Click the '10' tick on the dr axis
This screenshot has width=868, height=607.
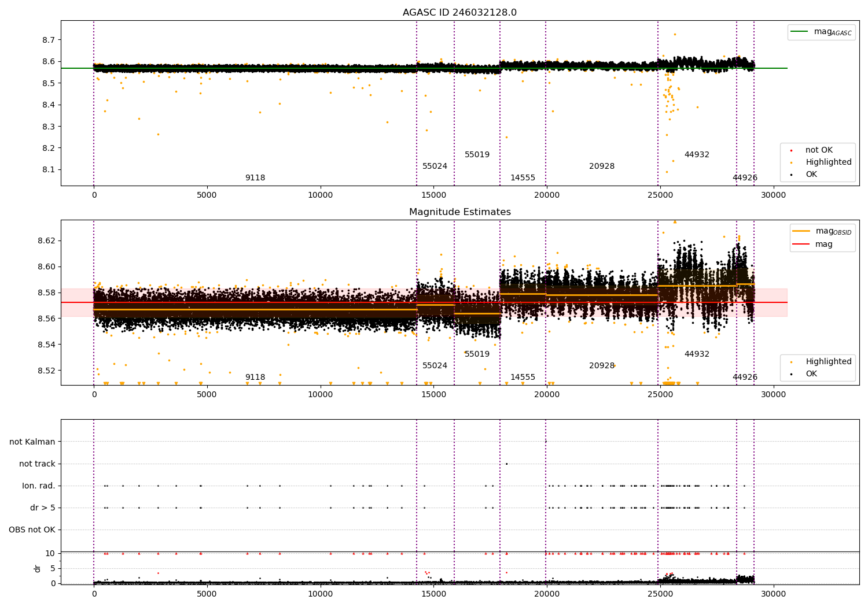coord(50,554)
